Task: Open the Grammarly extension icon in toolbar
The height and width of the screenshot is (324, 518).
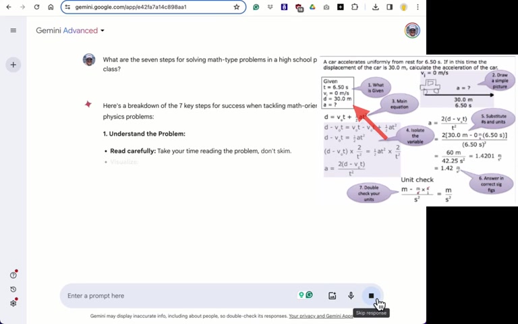Action: pyautogui.click(x=256, y=7)
